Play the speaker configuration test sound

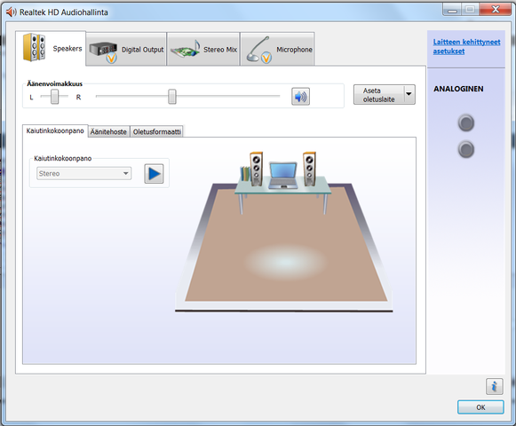click(x=154, y=174)
